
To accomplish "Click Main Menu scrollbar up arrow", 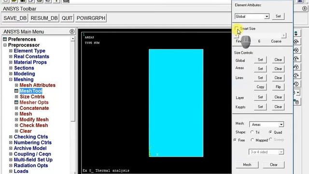I will [x=73, y=39].
